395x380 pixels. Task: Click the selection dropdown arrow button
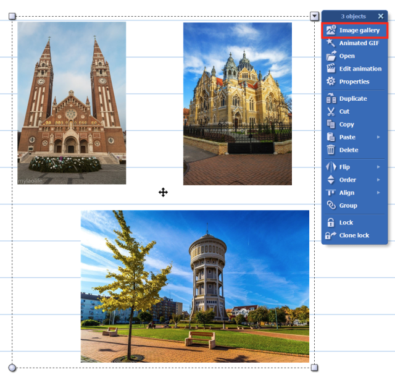[315, 16]
